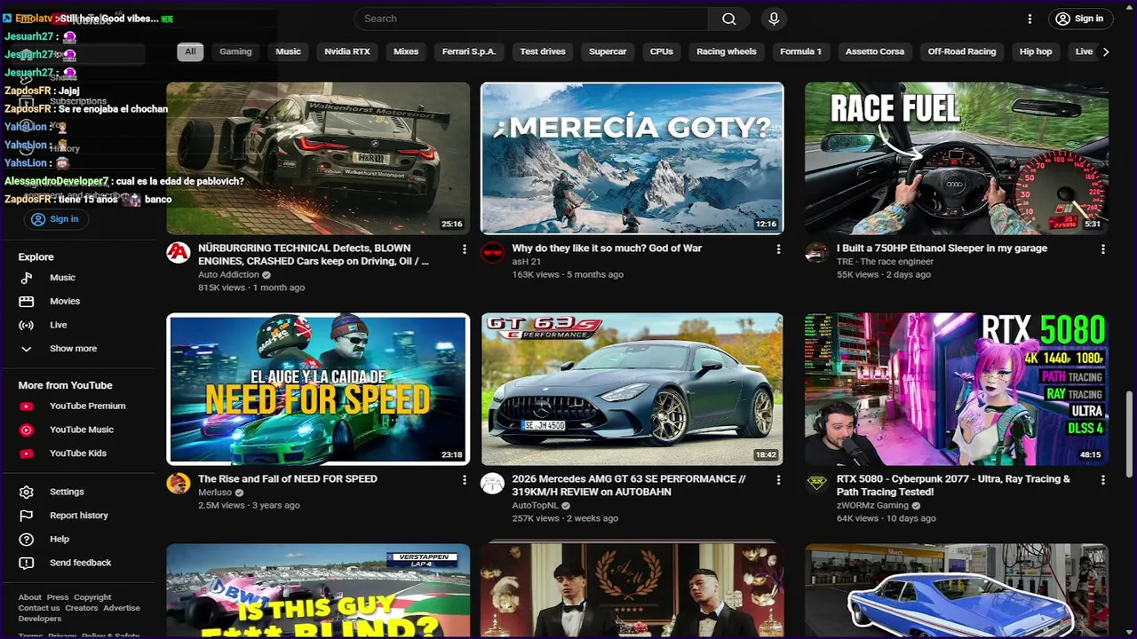Open Mercedes AMG GT 63 thumbnail

(x=632, y=389)
